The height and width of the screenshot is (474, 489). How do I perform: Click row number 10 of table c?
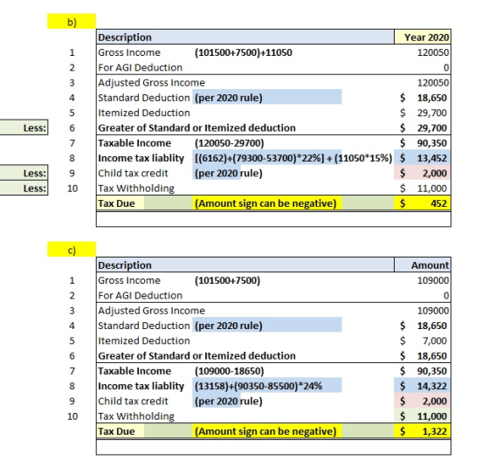pos(72,416)
